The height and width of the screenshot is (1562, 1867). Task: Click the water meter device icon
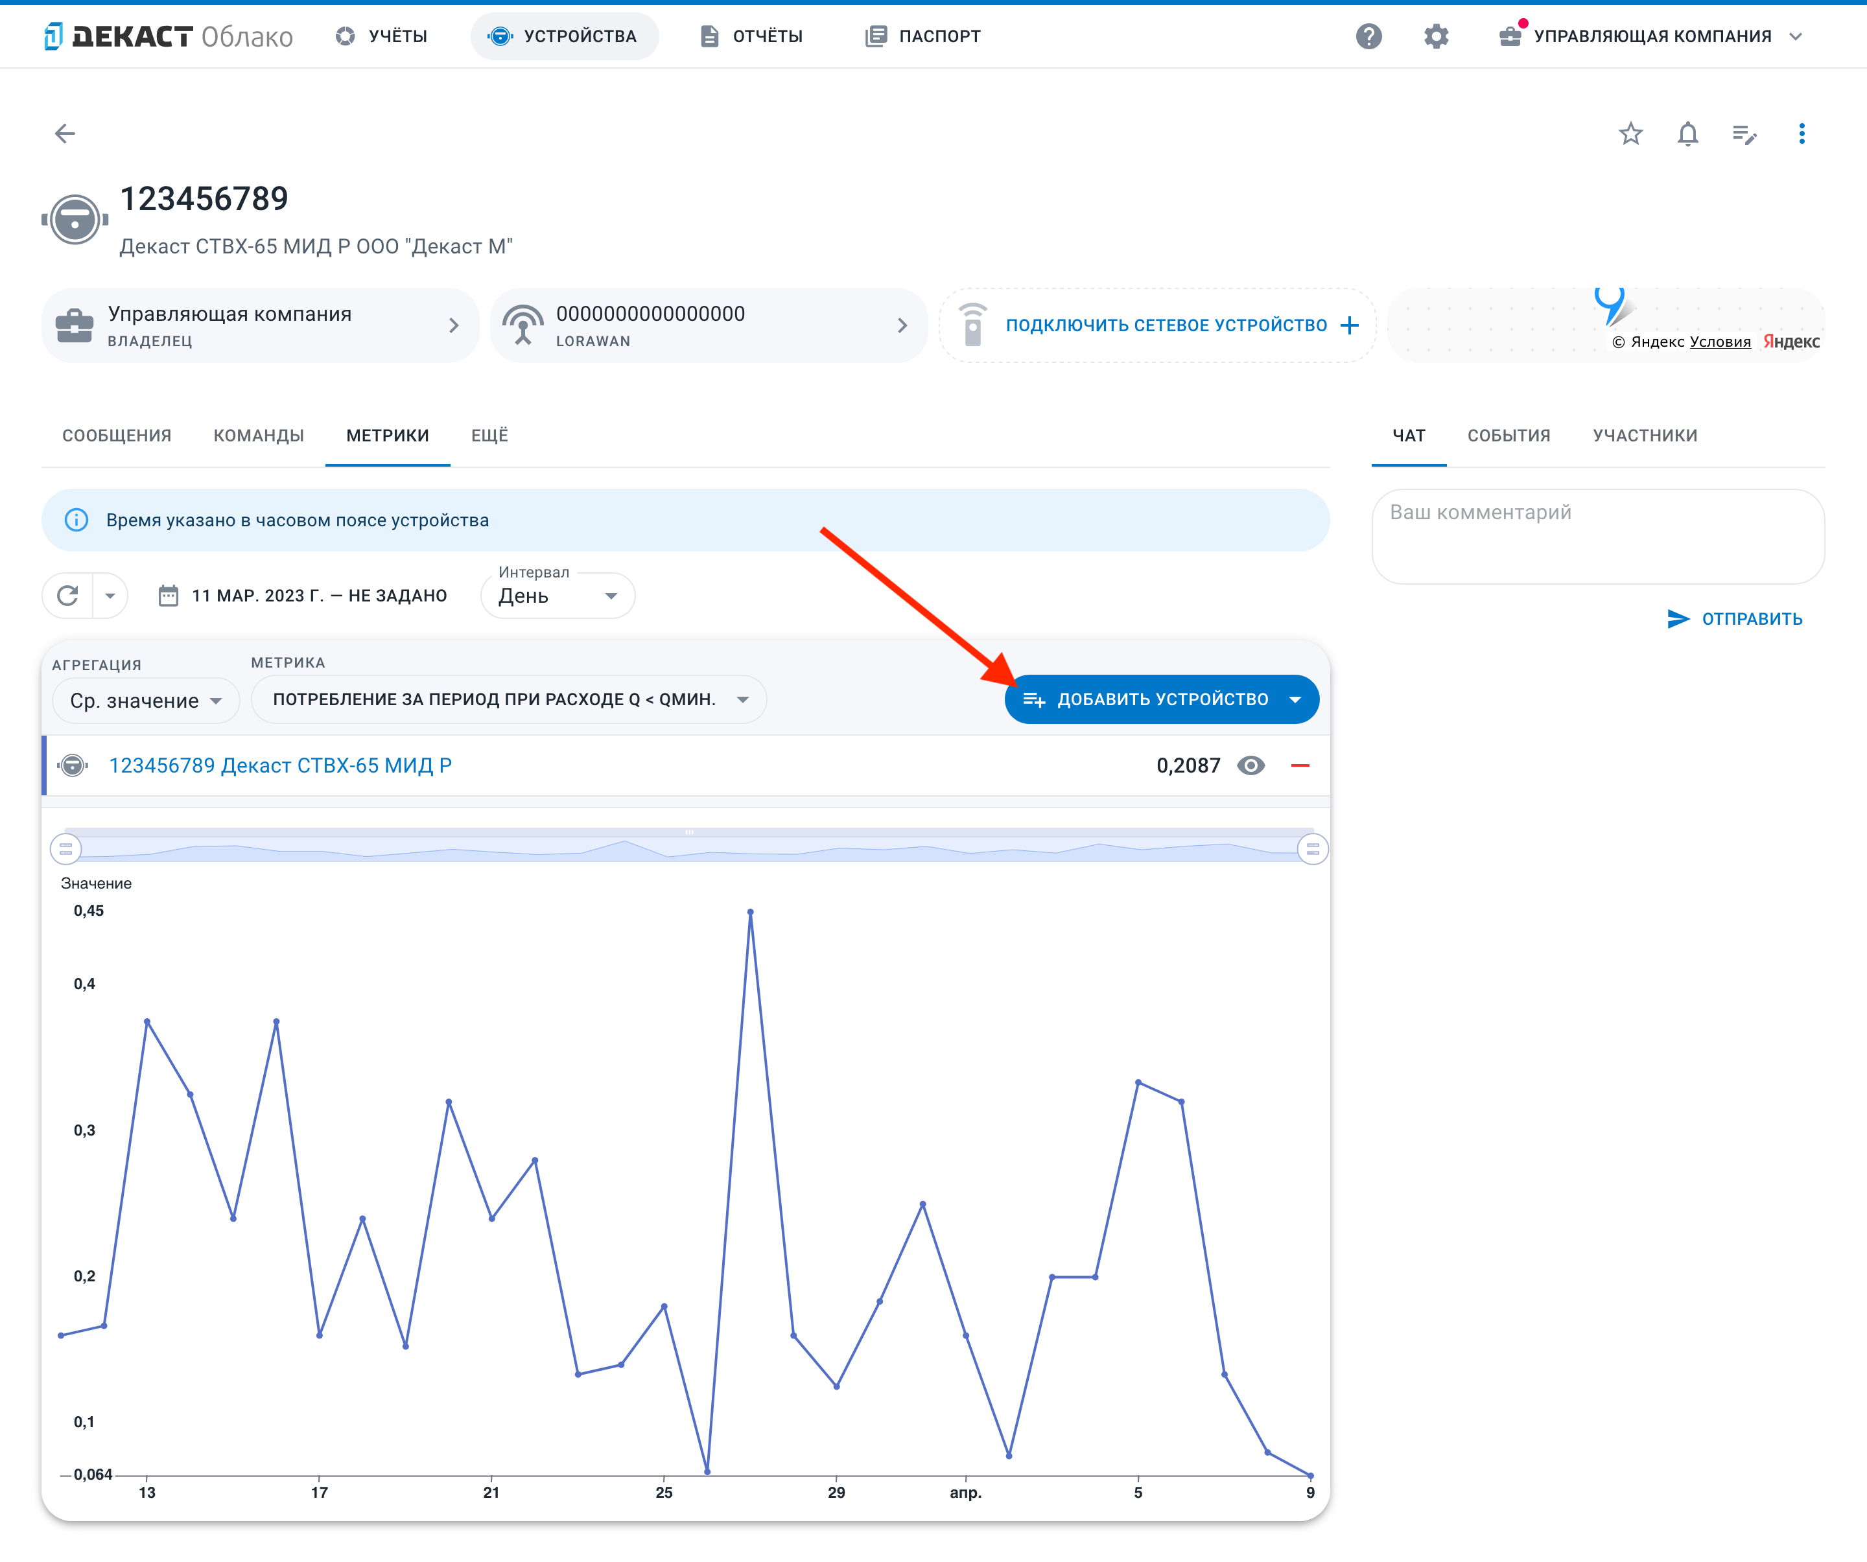click(75, 218)
